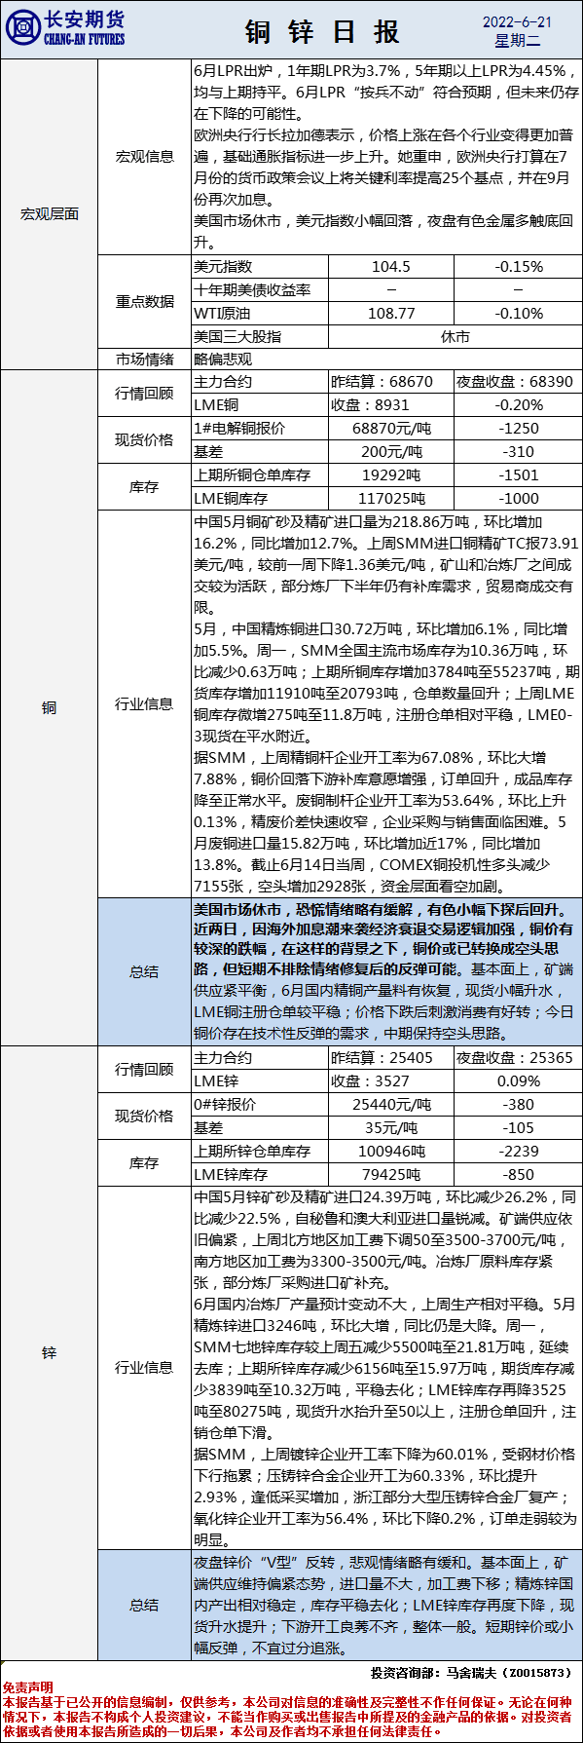Select the LME锌库存 79425吨 cell
This screenshot has height=1743, width=583.
coord(391,1174)
